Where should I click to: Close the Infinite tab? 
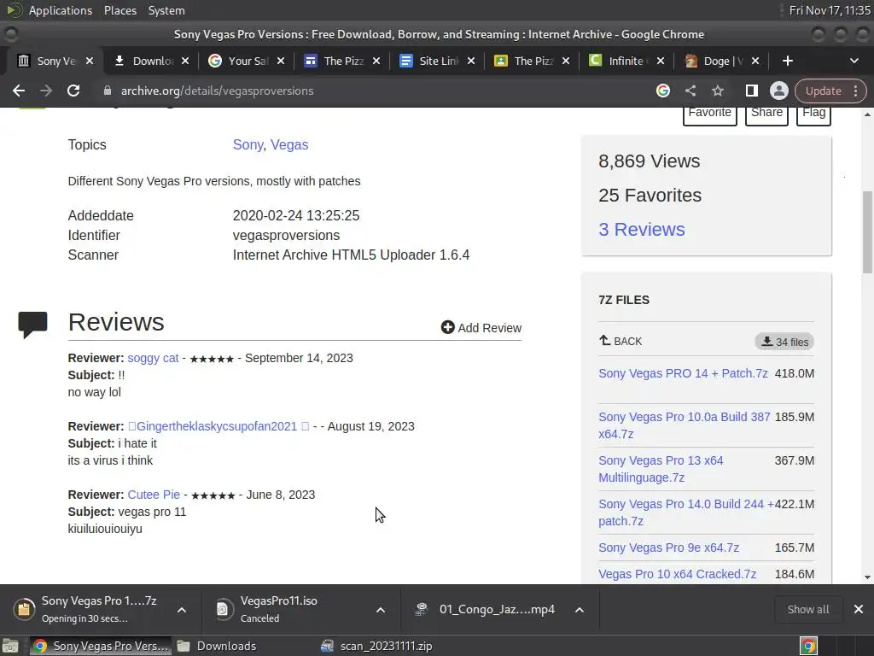(x=661, y=61)
